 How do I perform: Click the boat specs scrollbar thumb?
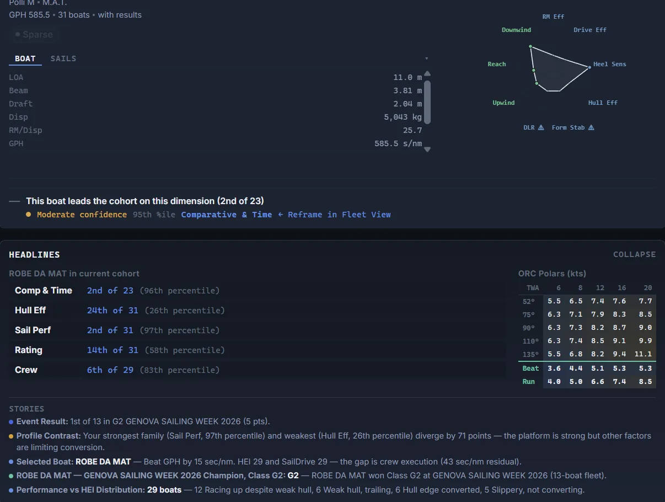pos(427,102)
